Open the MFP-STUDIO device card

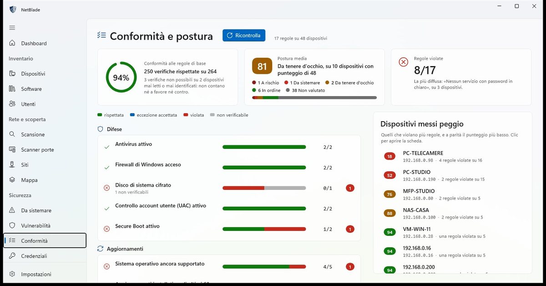[452, 194]
